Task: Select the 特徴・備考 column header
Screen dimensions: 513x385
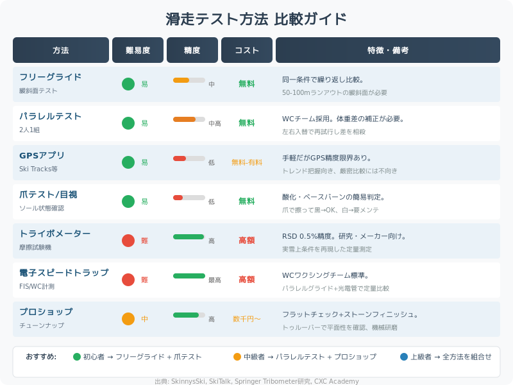Action: coord(388,50)
